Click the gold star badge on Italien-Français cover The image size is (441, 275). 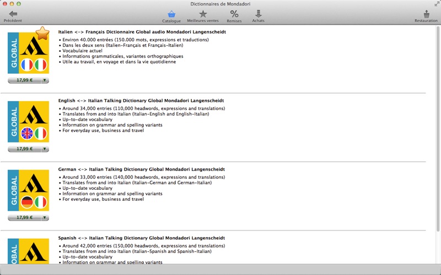click(42, 33)
